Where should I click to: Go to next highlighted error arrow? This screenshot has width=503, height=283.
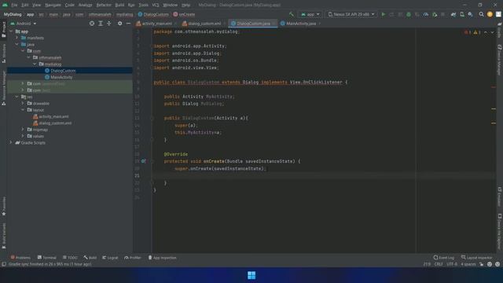tap(492, 32)
